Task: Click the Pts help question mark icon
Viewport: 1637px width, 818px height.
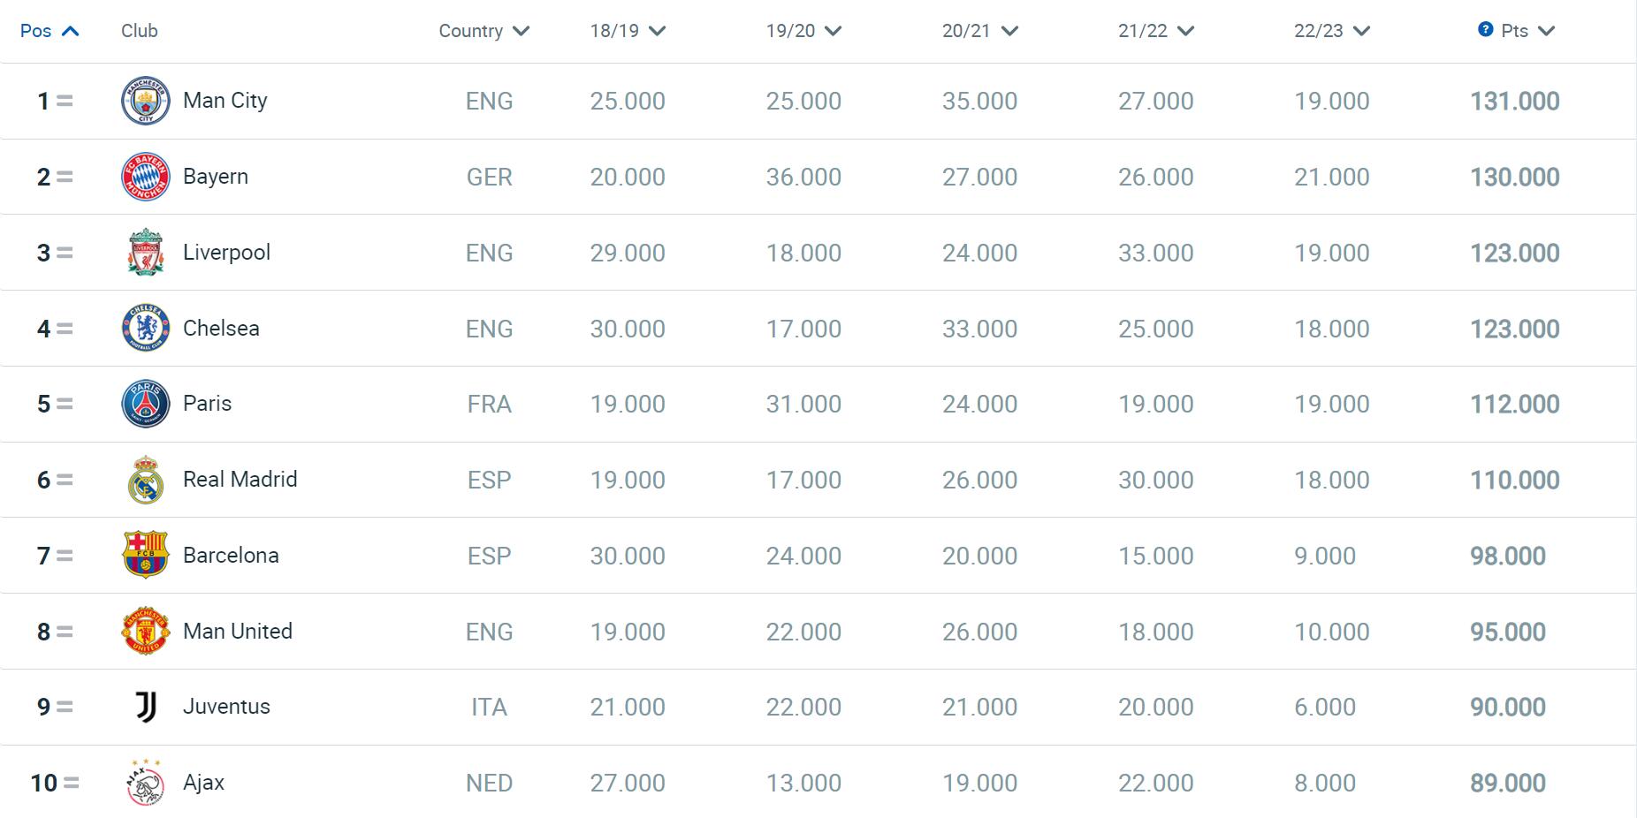Action: coord(1485,30)
